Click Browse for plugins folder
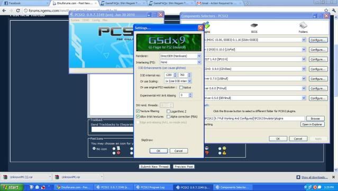This screenshot has width=338, height=191. click(315, 119)
